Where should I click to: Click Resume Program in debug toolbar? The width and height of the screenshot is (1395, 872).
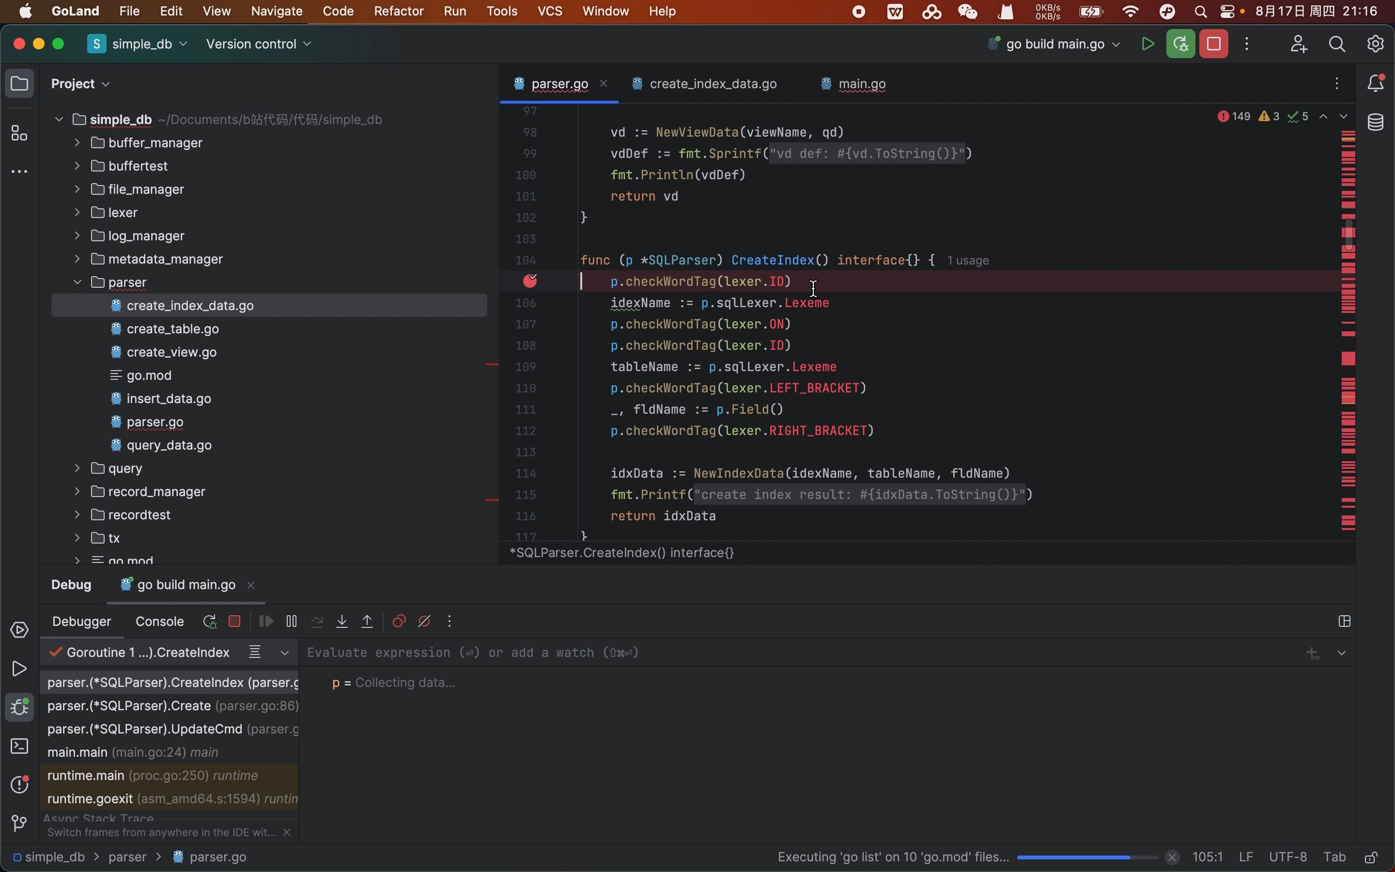tap(266, 621)
